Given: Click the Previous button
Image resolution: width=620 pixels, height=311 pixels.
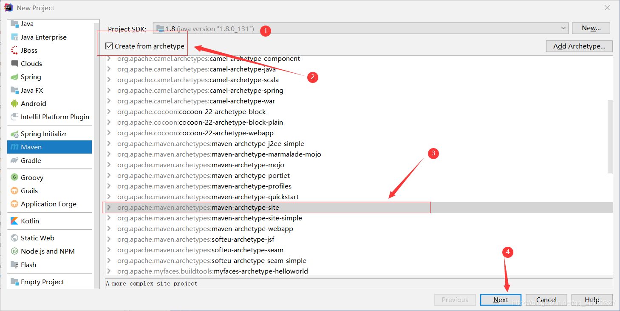Looking at the screenshot, I should click(x=455, y=300).
